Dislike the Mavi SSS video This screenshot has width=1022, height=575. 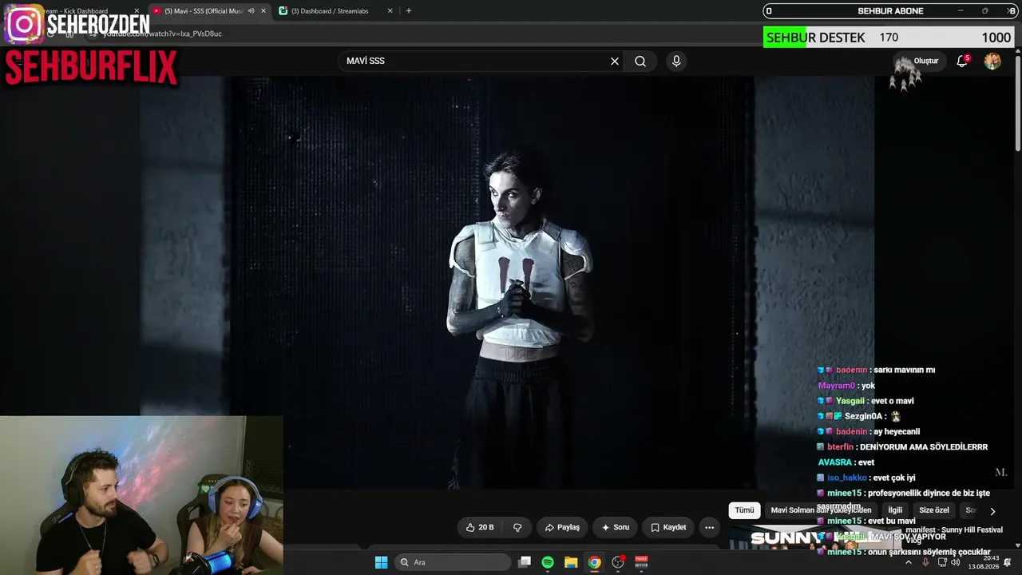click(517, 527)
